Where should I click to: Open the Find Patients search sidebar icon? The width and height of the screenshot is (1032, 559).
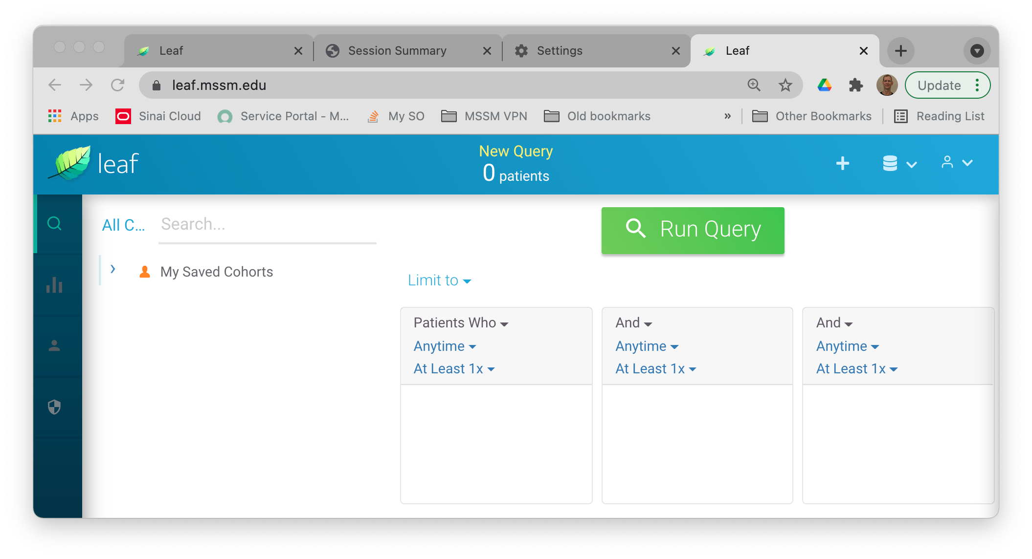click(x=54, y=224)
